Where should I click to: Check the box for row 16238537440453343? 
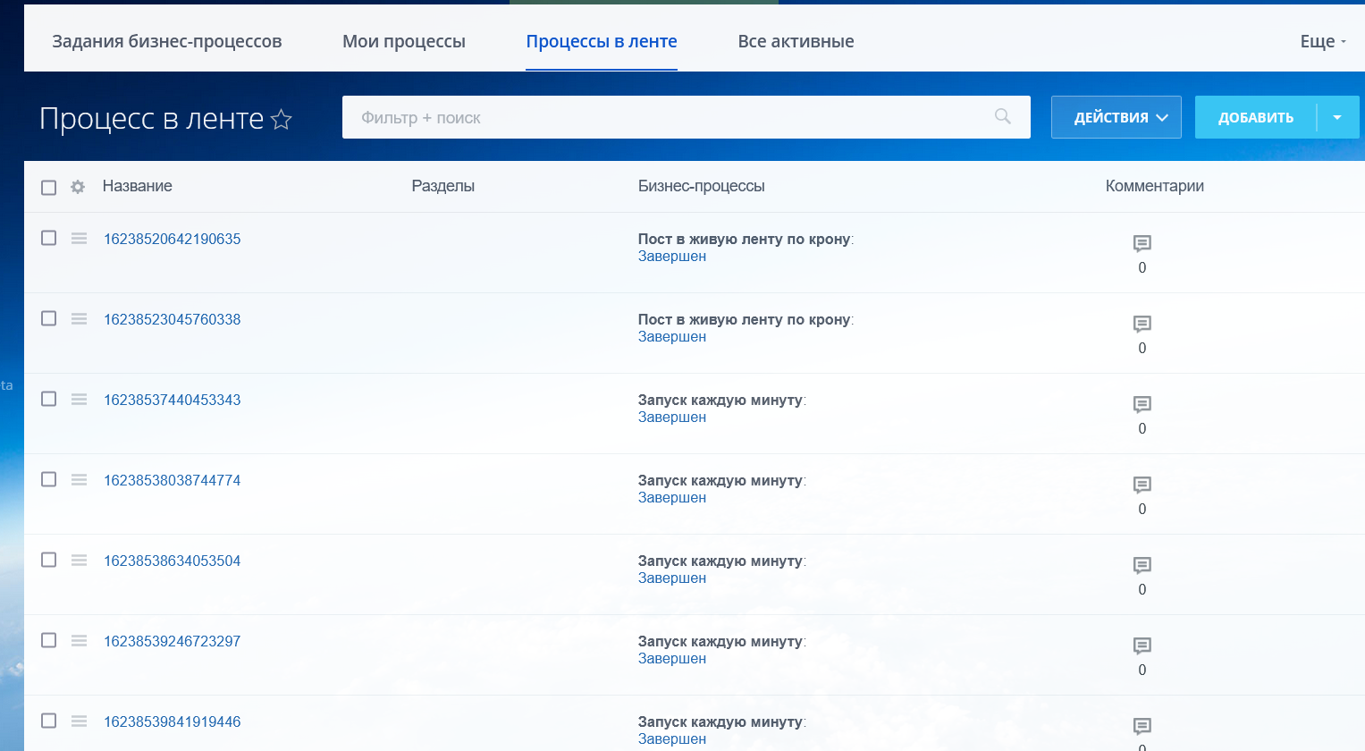click(x=49, y=399)
